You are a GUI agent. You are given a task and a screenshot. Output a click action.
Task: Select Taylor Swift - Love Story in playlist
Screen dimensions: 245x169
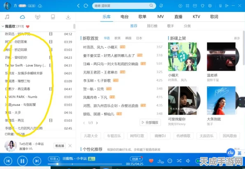coord(38,65)
